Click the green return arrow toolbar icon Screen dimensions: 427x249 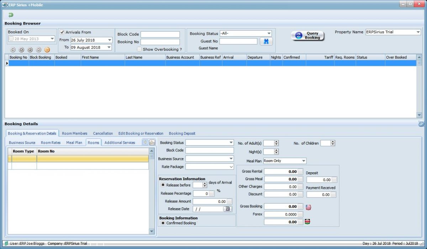11,15
